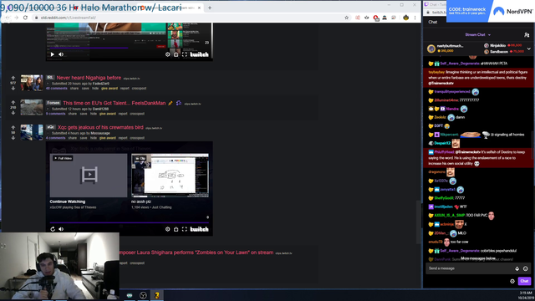Open chat settings gear beside Chat button
The image size is (535, 301).
click(512, 281)
